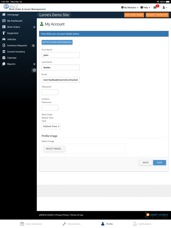Open the My Modules dropdown
171x228 pixels.
[x=129, y=7]
